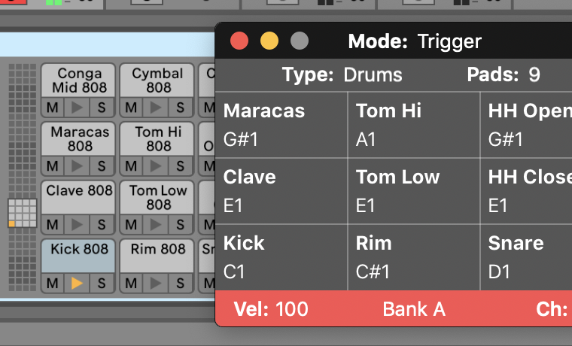This screenshot has height=346, width=572.
Task: Mute the Cymbal 808 pad
Action: 131,108
